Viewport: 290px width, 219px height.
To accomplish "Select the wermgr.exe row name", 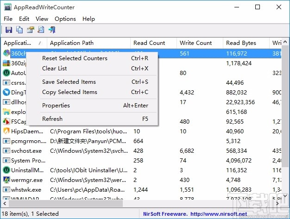I will pos(27,180).
